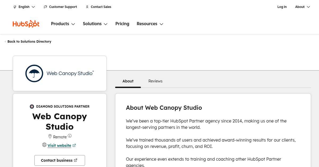The height and width of the screenshot is (167, 319).
Task: Open Contact Sales link
Action: pyautogui.click(x=98, y=7)
